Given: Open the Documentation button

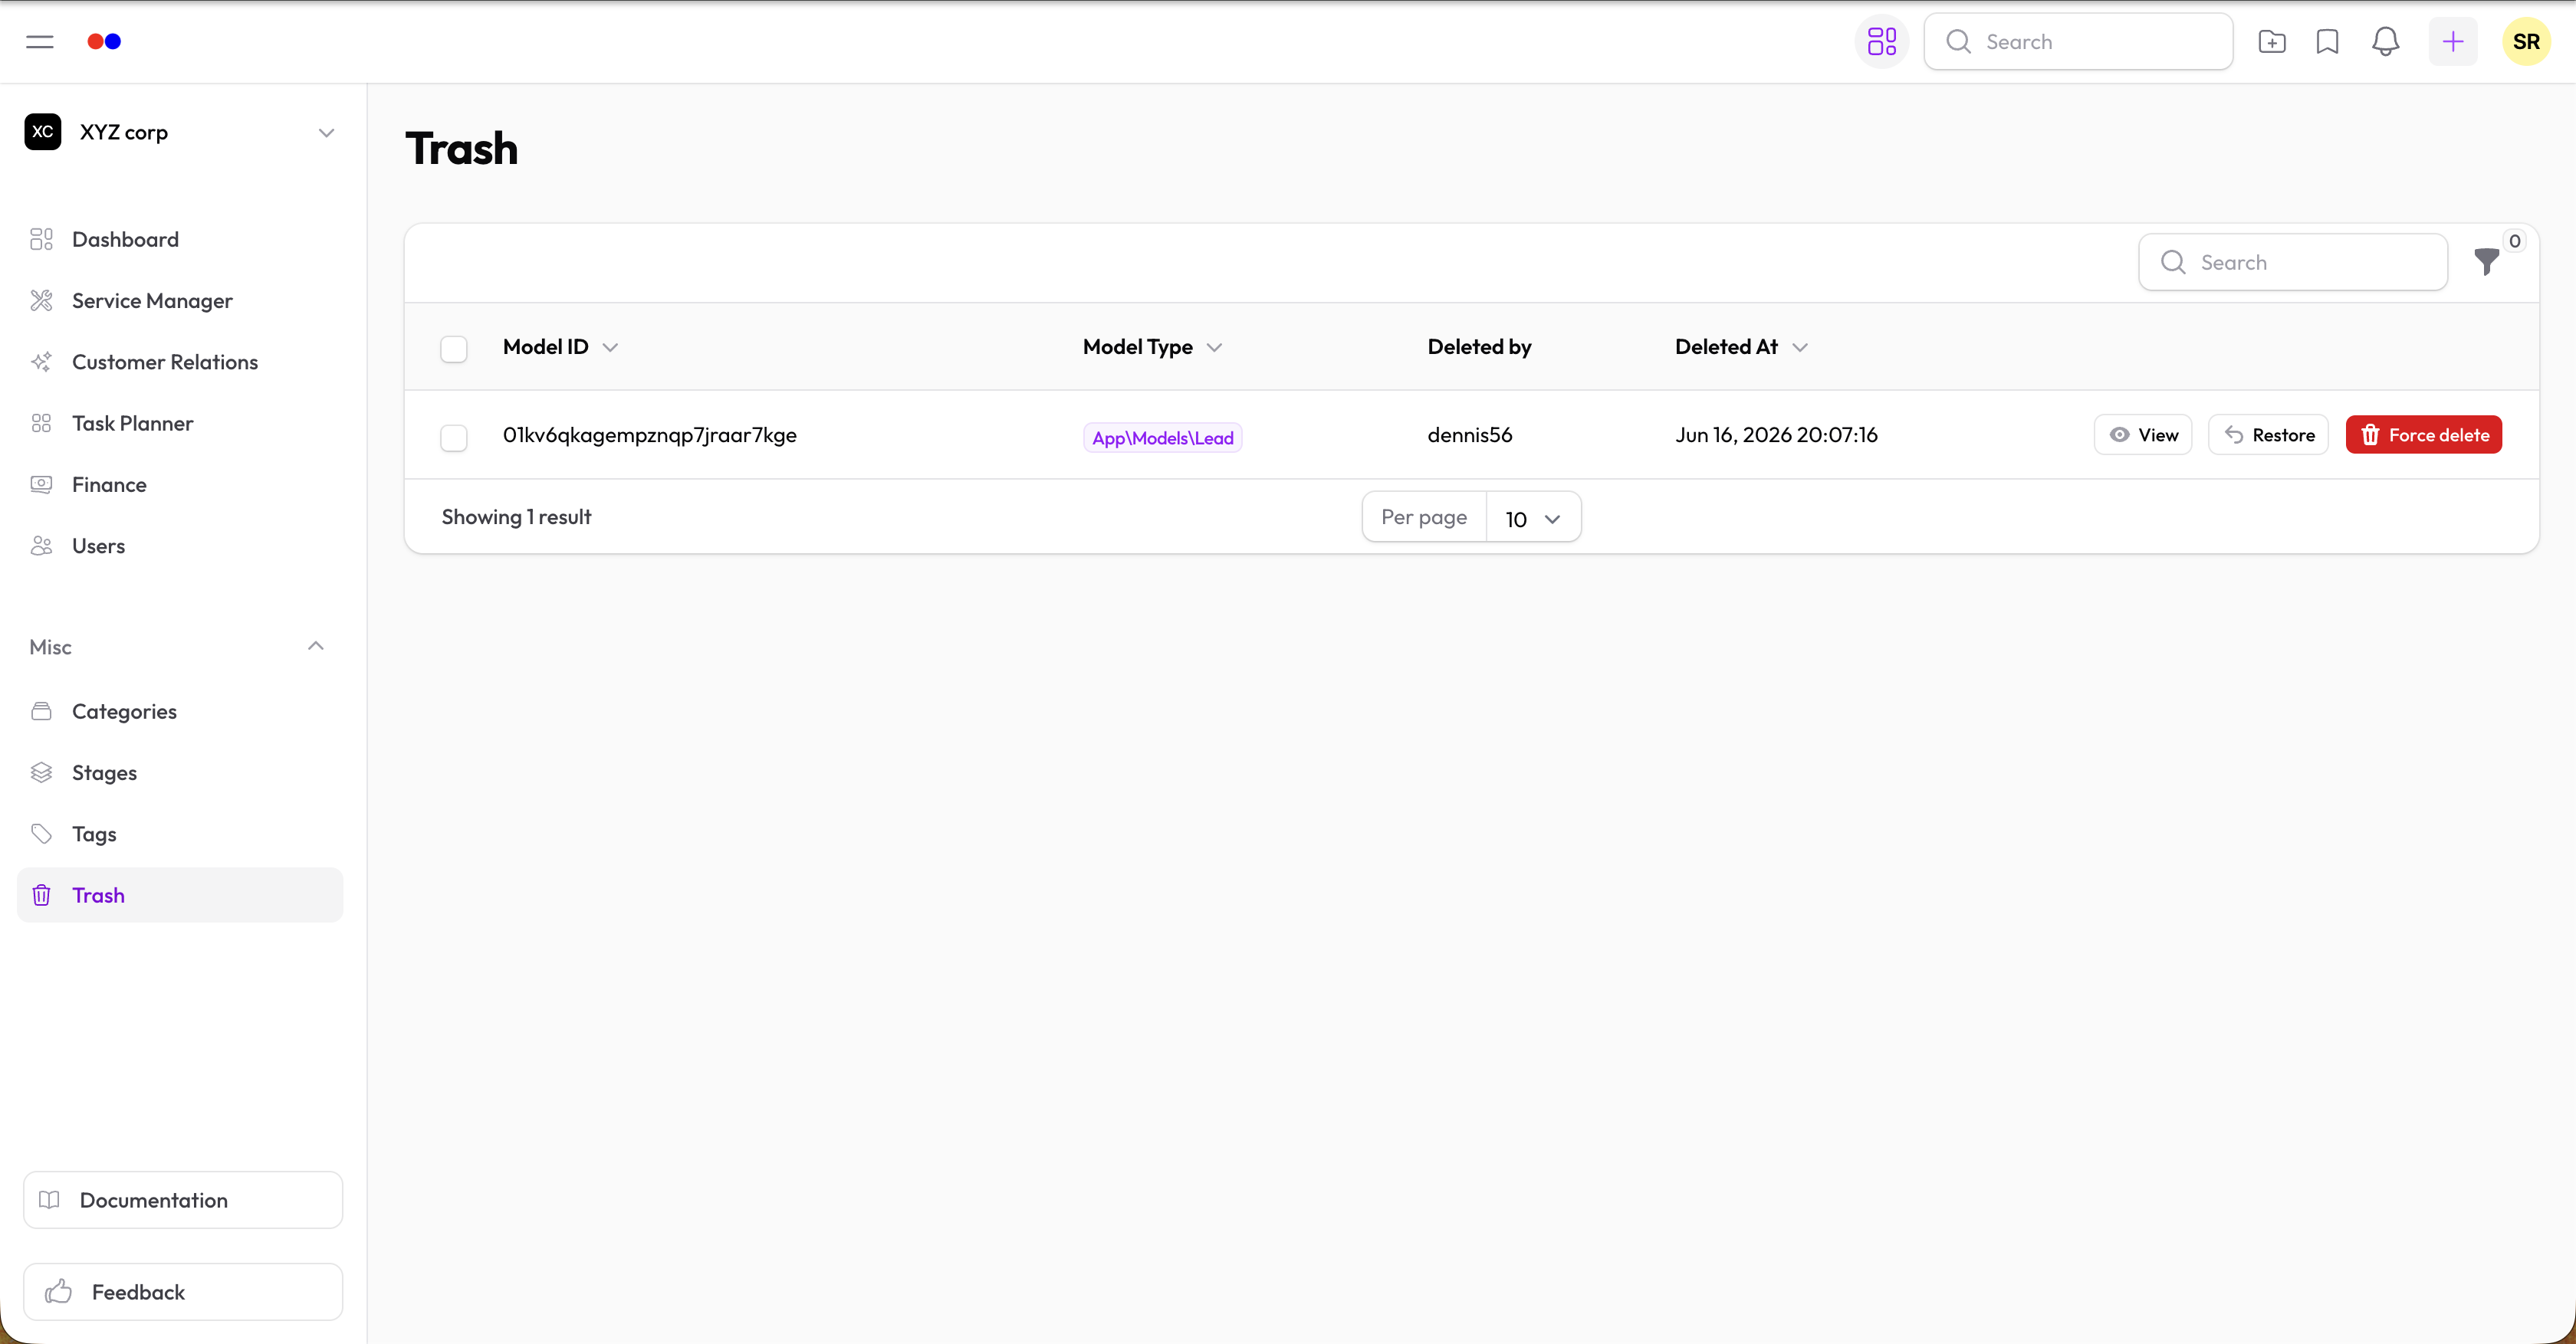Looking at the screenshot, I should [x=183, y=1200].
